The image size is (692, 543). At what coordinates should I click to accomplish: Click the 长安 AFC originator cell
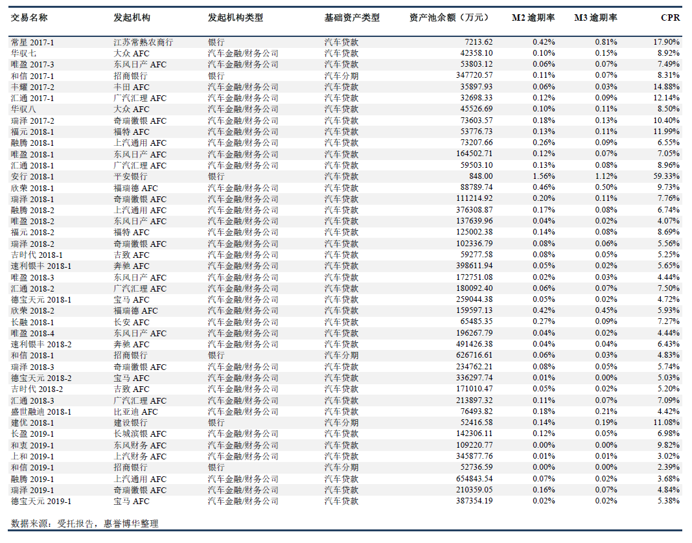(x=132, y=322)
